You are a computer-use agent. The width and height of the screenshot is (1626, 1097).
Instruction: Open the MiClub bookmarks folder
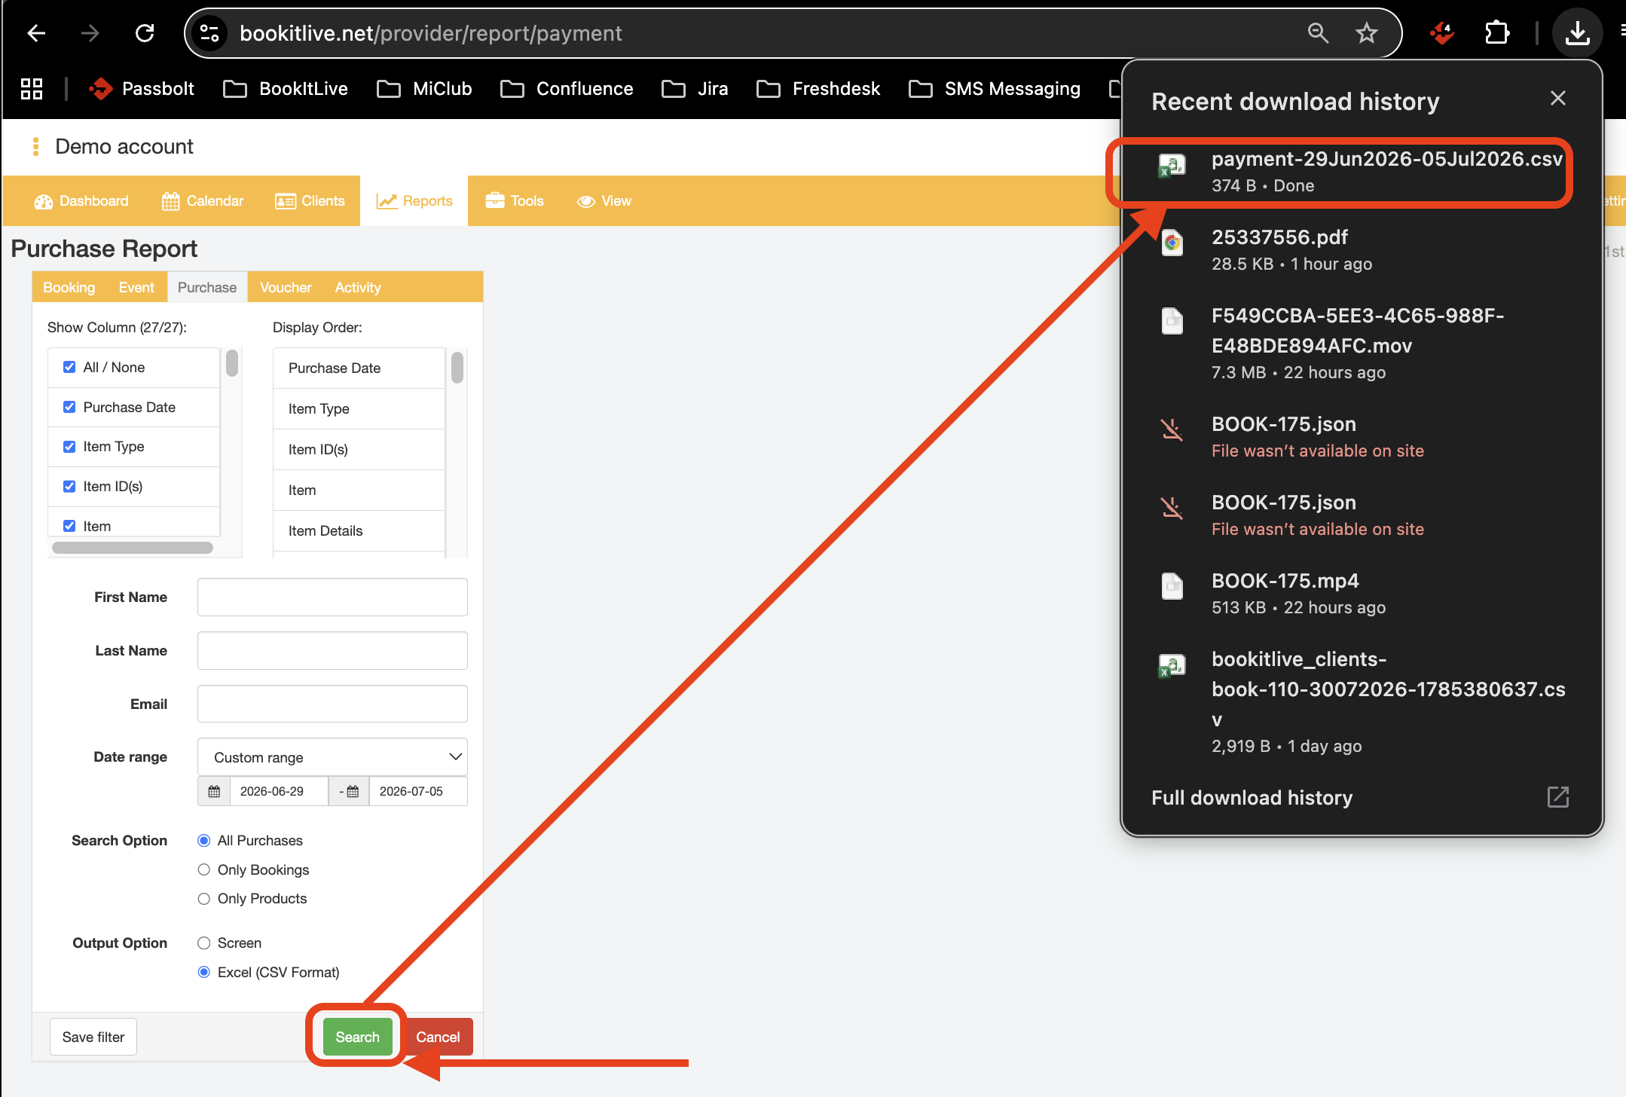(x=424, y=89)
